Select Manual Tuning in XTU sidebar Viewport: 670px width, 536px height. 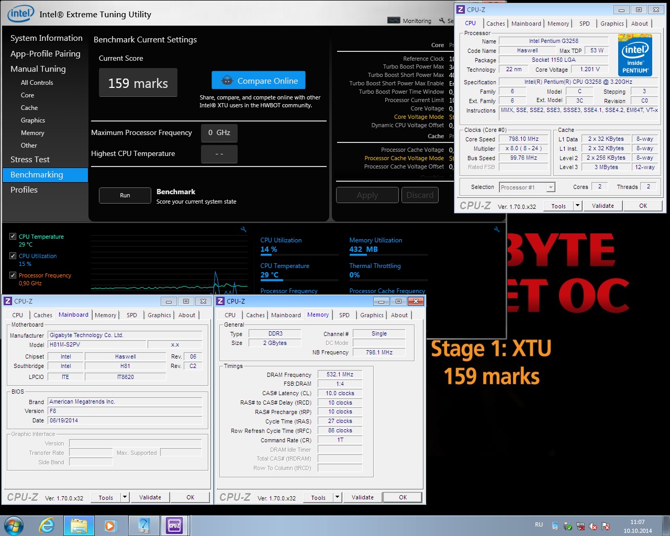tap(38, 69)
